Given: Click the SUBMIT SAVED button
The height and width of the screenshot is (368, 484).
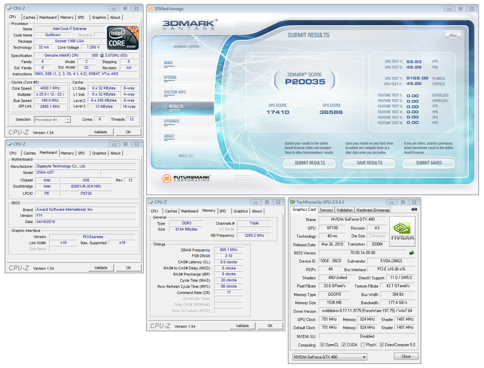Looking at the screenshot, I should pyautogui.click(x=429, y=163).
